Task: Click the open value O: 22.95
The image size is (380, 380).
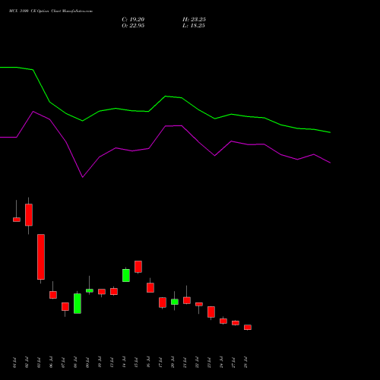Action: [133, 26]
